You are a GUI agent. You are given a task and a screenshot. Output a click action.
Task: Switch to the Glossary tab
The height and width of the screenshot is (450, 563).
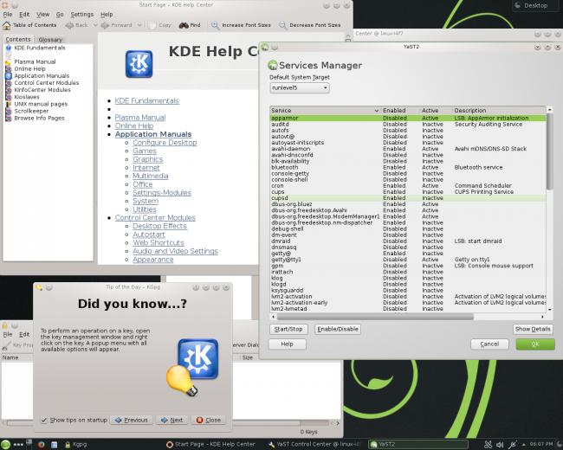point(50,40)
